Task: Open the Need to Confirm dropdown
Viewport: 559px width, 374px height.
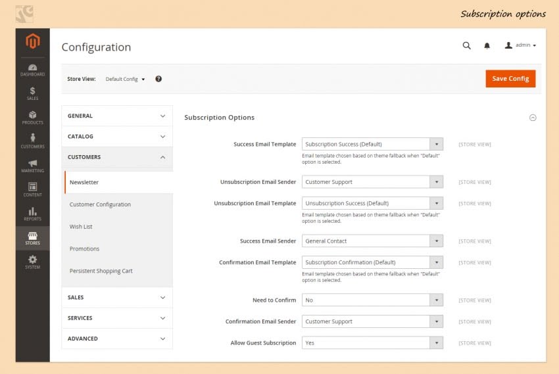Action: [x=372, y=300]
